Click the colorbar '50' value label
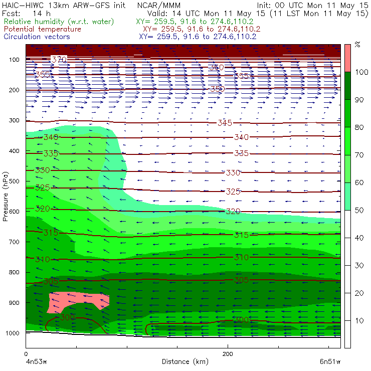371x371 pixels. pos(359,210)
